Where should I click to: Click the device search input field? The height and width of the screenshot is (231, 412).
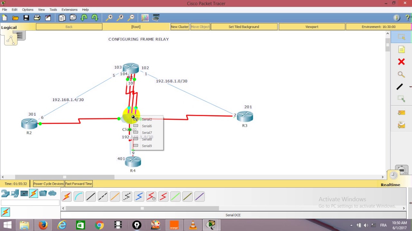(x=30, y=203)
